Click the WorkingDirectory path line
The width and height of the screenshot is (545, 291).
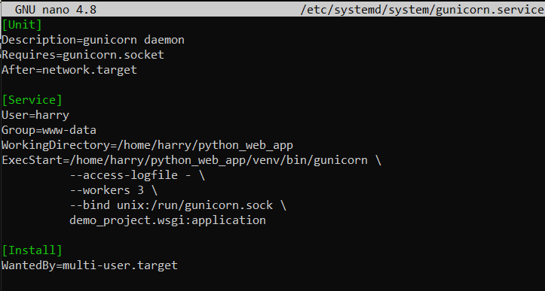click(147, 145)
